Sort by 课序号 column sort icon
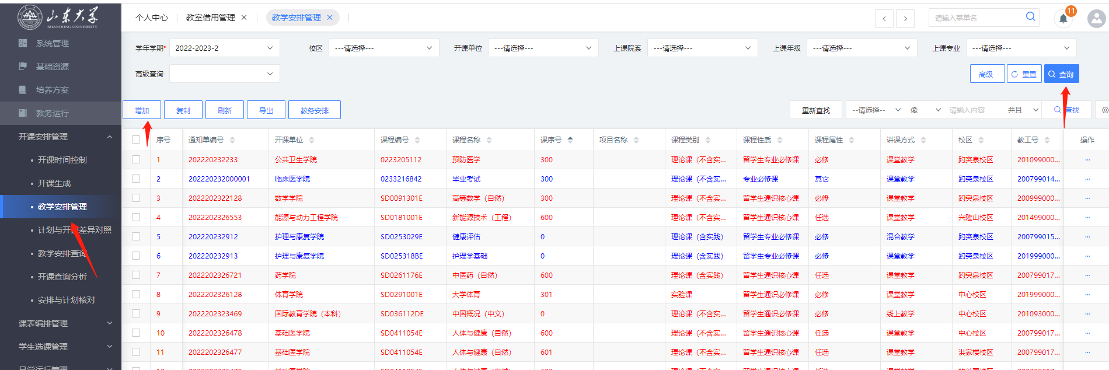Image resolution: width=1109 pixels, height=370 pixels. (570, 140)
